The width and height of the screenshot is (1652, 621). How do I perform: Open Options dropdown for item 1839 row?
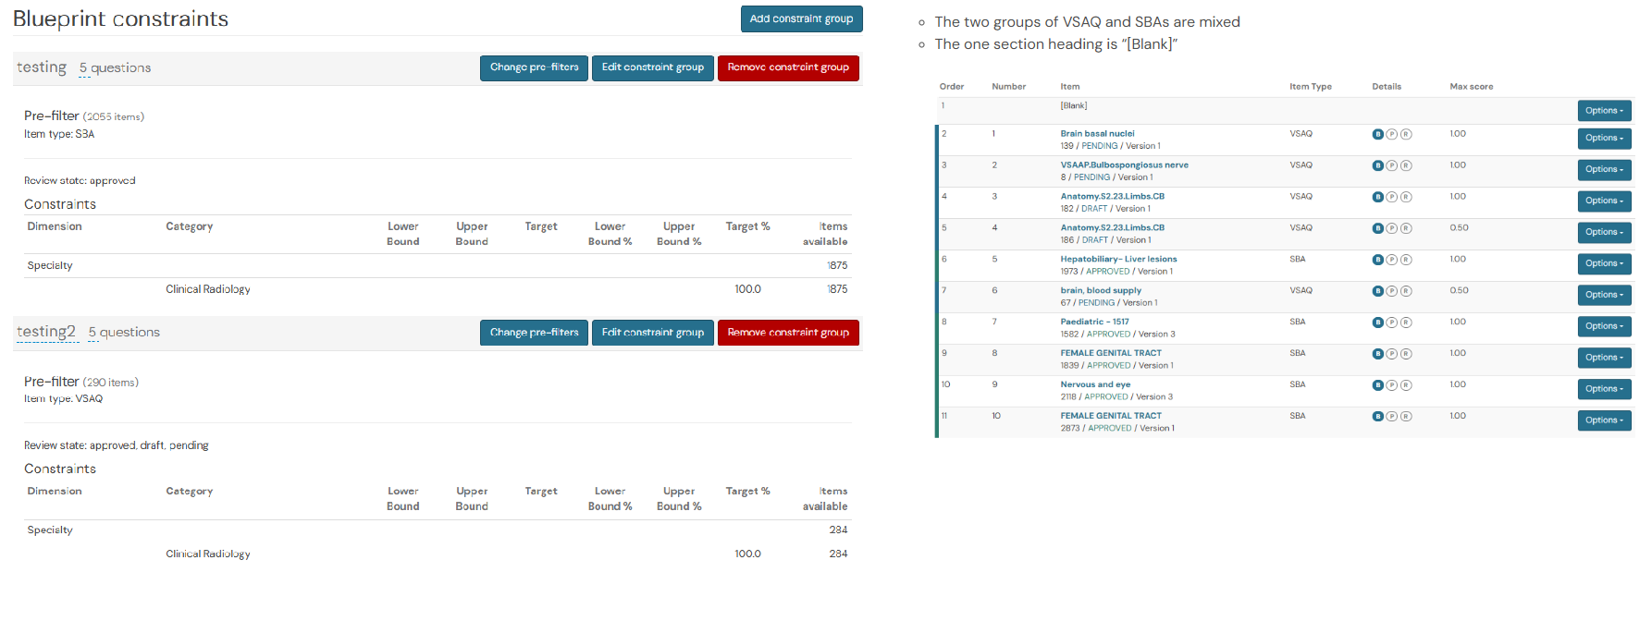1604,359
